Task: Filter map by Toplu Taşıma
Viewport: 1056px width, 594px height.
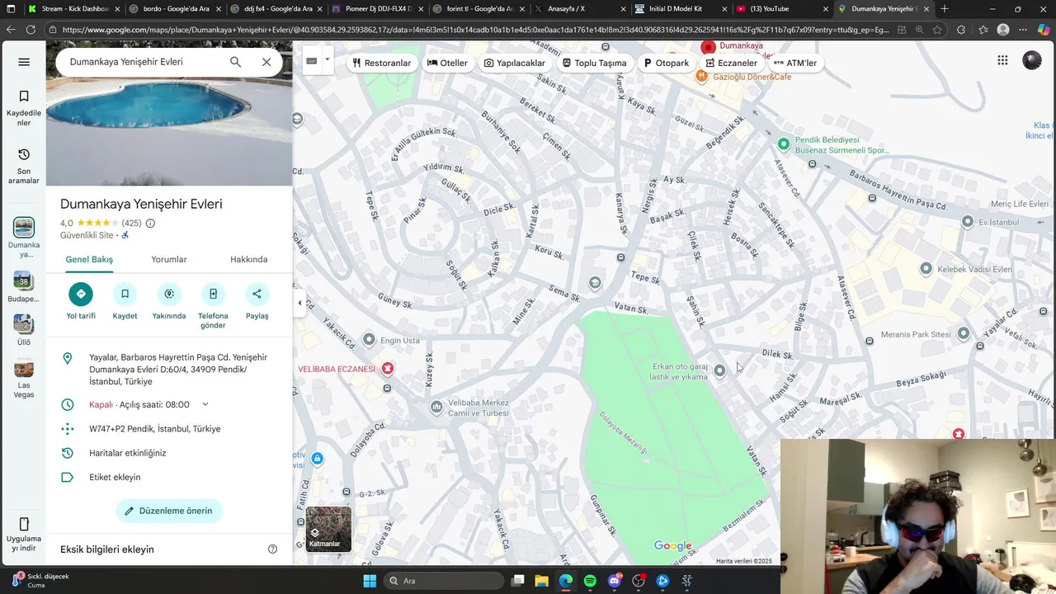Action: coord(594,63)
